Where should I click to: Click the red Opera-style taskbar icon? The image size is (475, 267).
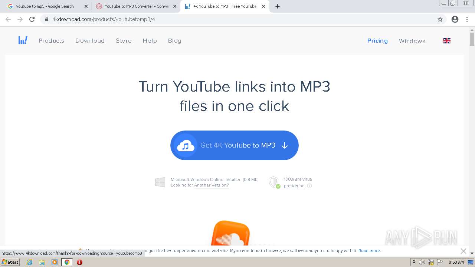(x=79, y=262)
